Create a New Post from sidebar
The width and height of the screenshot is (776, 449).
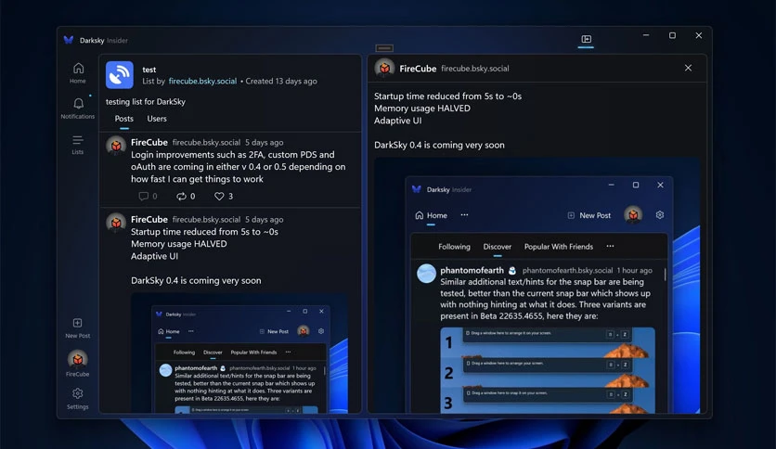coord(78,328)
